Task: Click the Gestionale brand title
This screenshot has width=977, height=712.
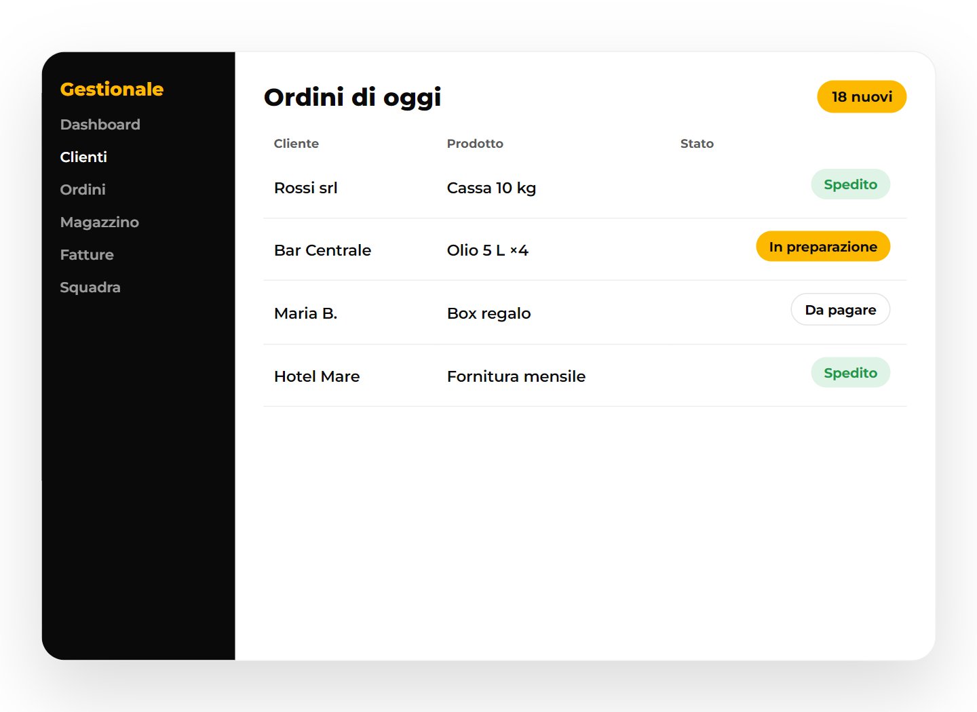Action: [112, 90]
